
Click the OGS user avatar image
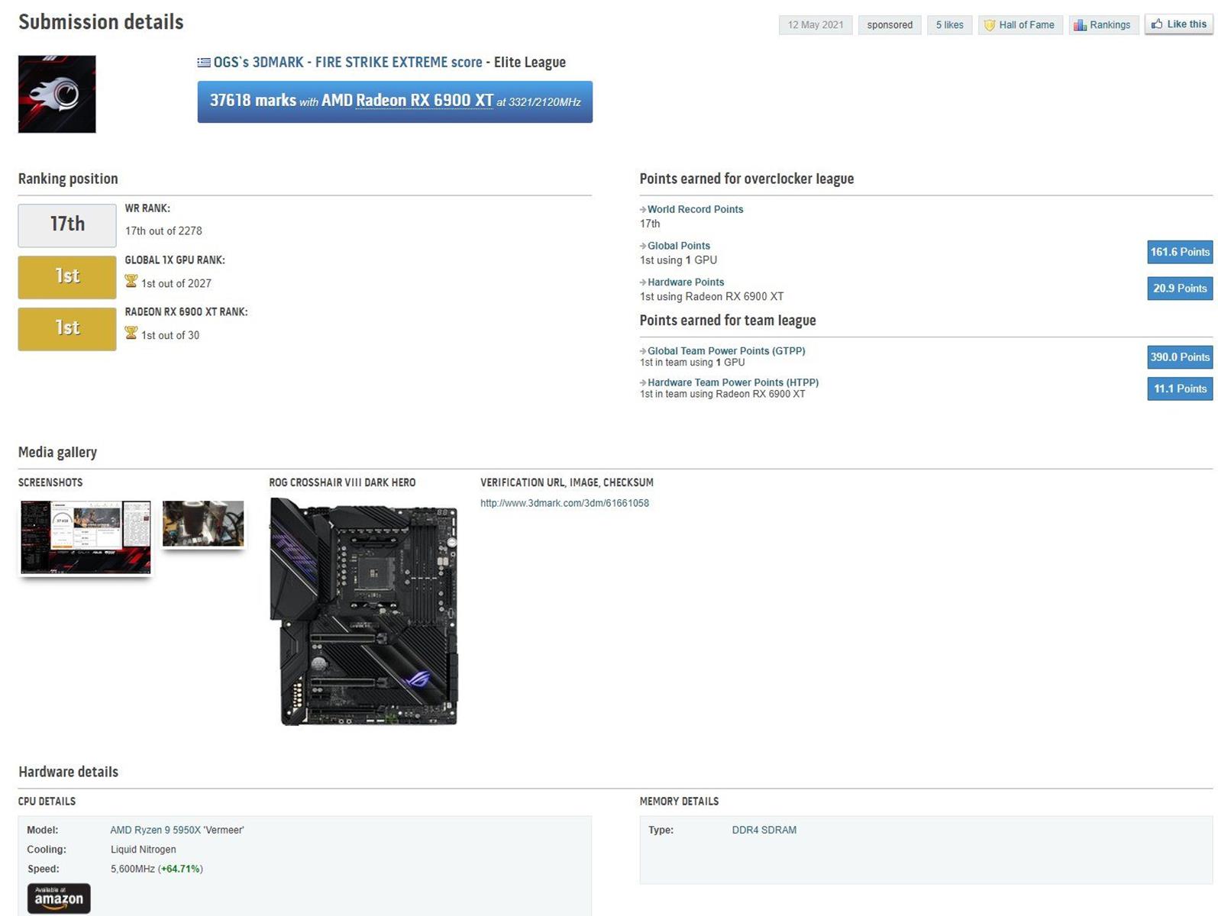(x=57, y=94)
